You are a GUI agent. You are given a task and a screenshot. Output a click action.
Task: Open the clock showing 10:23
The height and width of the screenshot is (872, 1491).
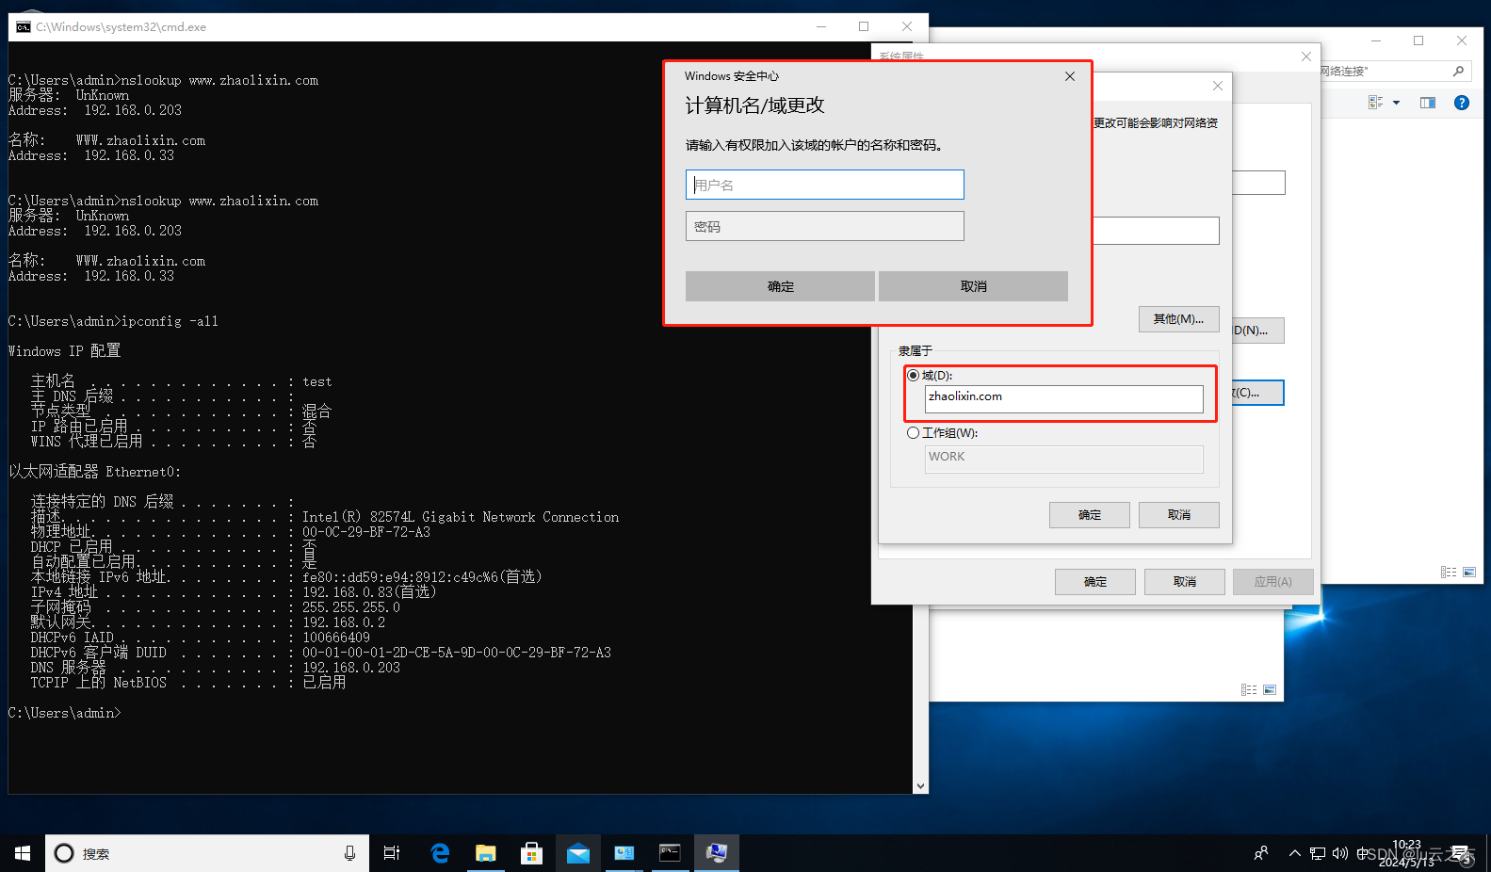click(1406, 853)
